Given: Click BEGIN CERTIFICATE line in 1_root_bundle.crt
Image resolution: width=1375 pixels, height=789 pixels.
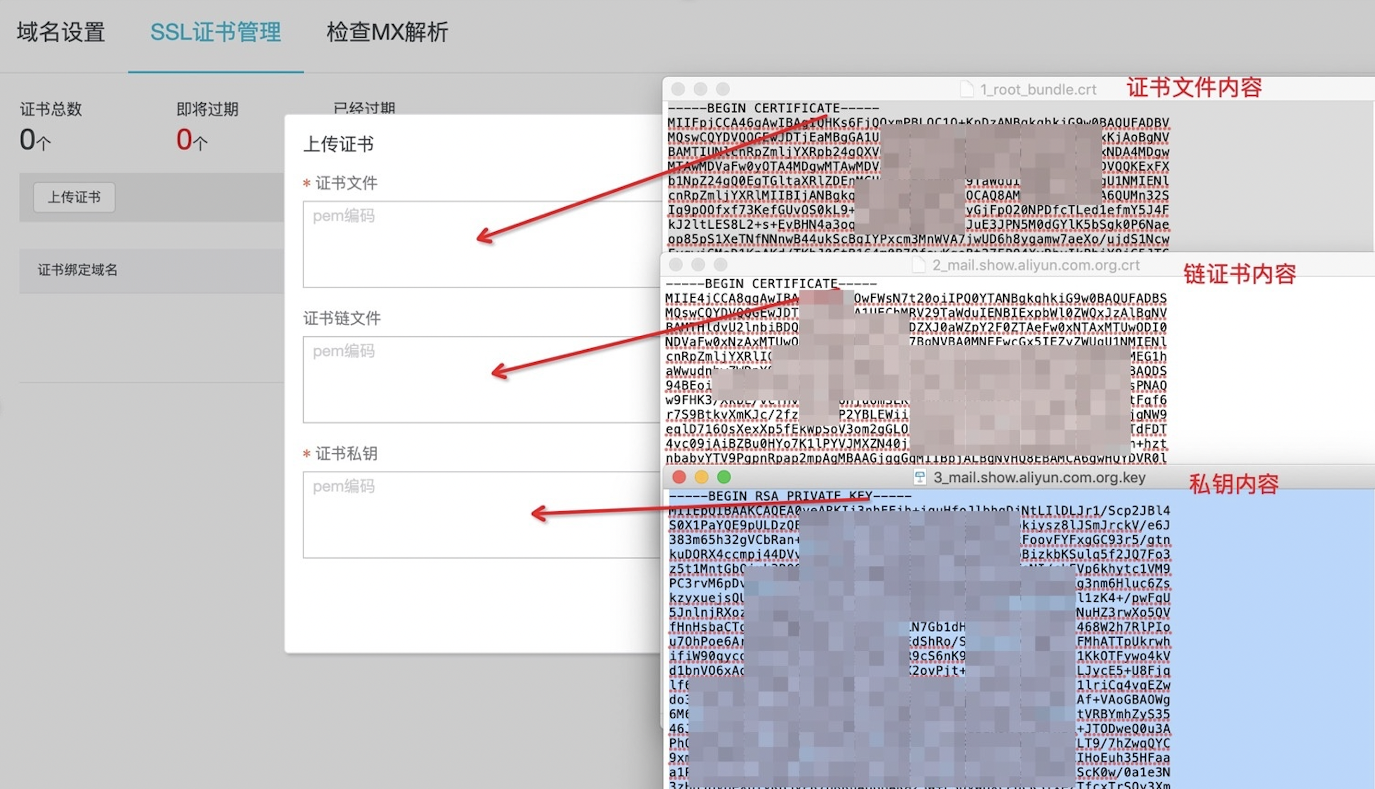Looking at the screenshot, I should coord(773,109).
